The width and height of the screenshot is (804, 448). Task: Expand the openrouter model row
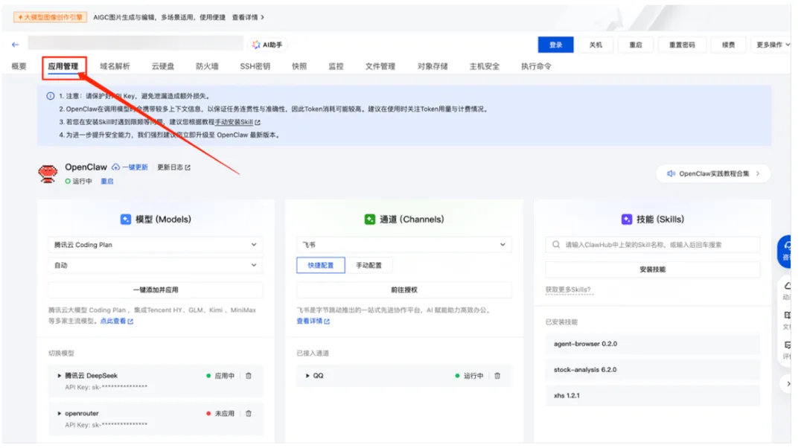click(x=59, y=414)
